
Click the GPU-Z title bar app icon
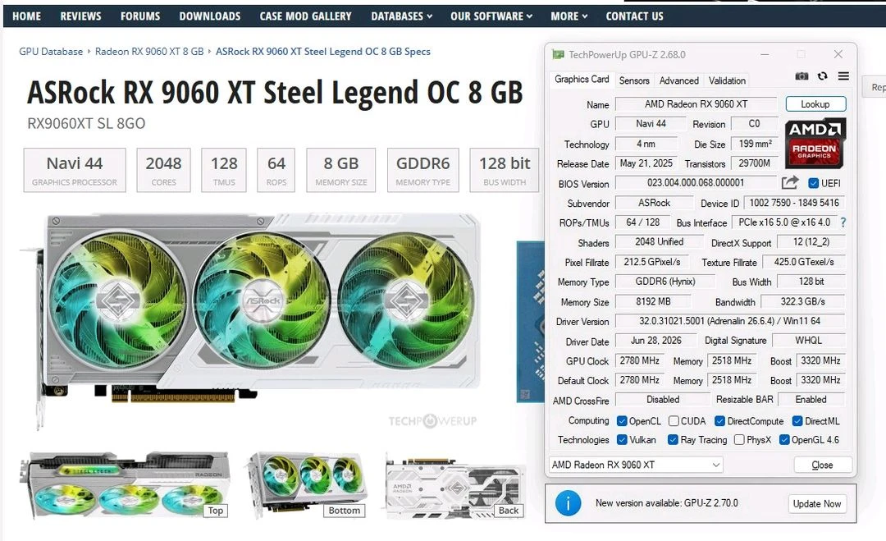558,54
